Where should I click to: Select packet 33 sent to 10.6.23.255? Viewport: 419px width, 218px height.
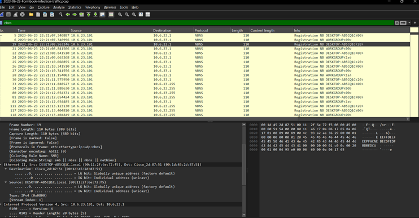point(204,84)
